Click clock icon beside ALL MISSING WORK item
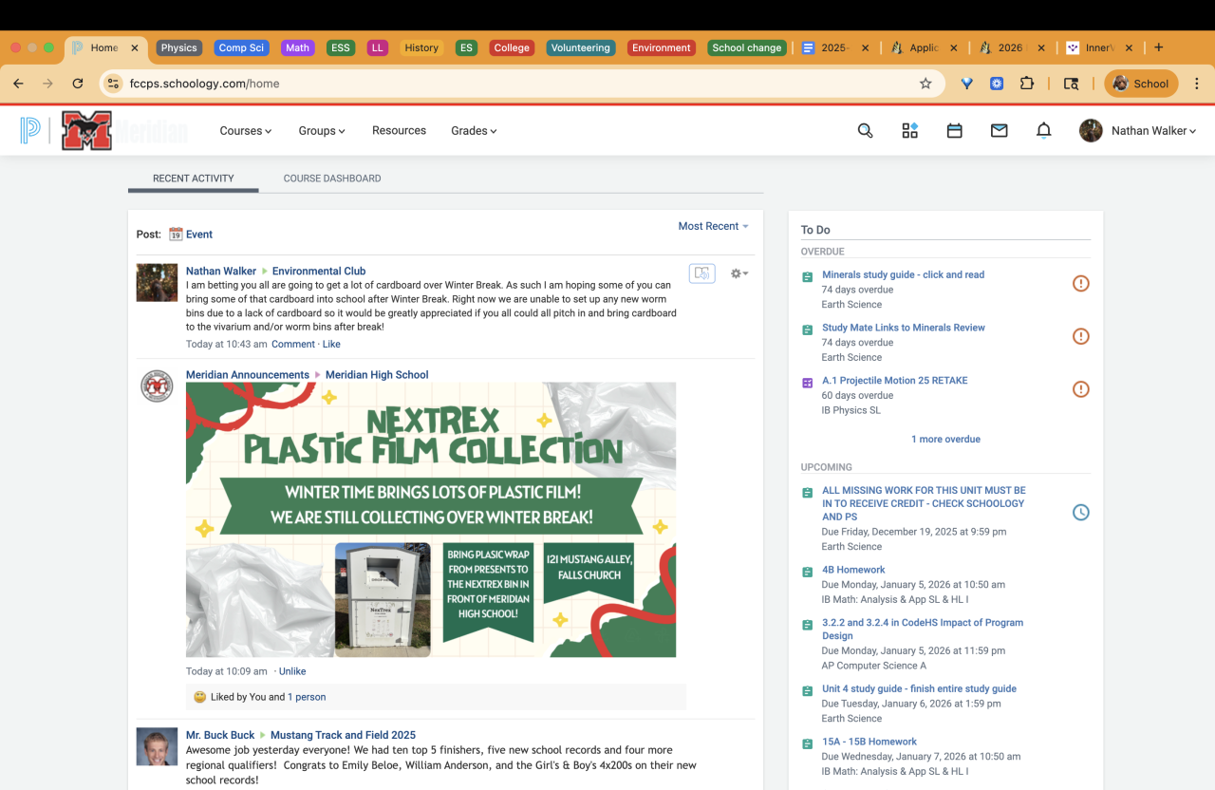1215x790 pixels. coord(1080,513)
